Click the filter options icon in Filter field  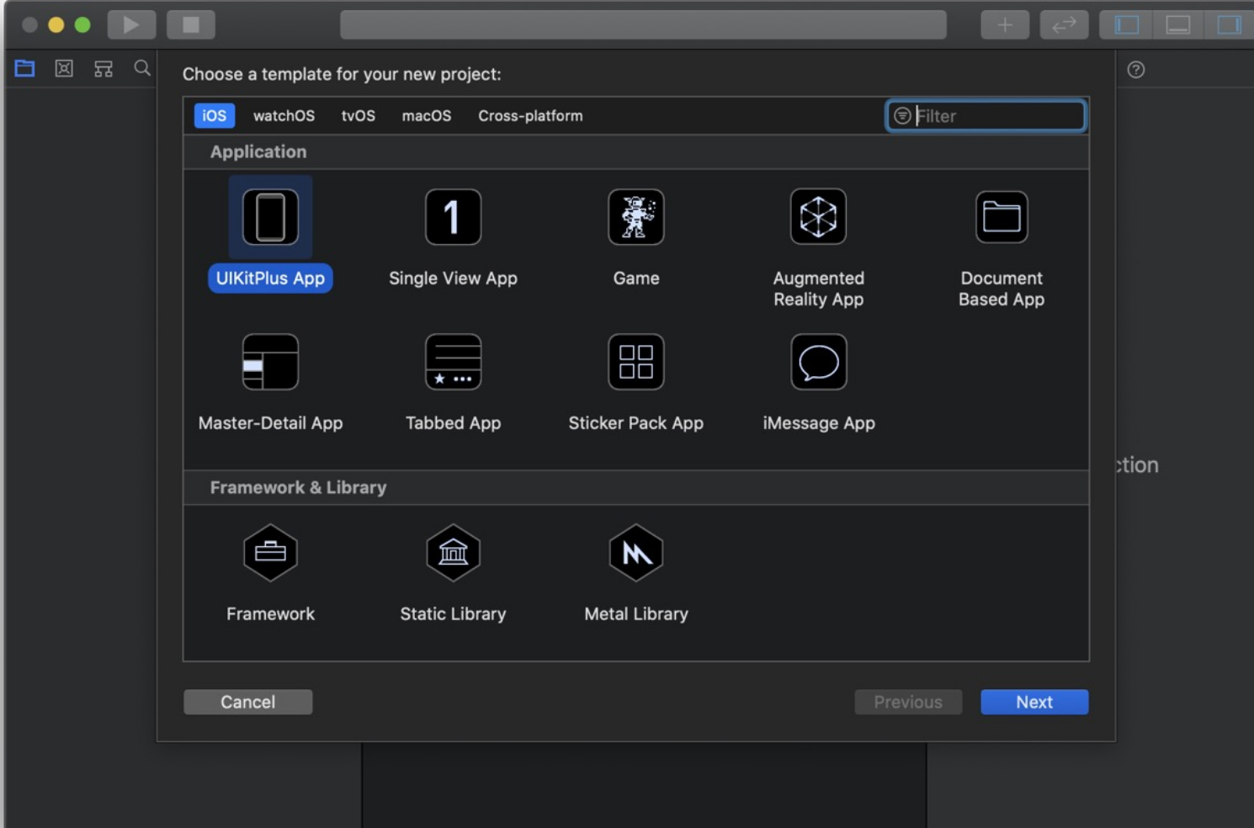[902, 116]
